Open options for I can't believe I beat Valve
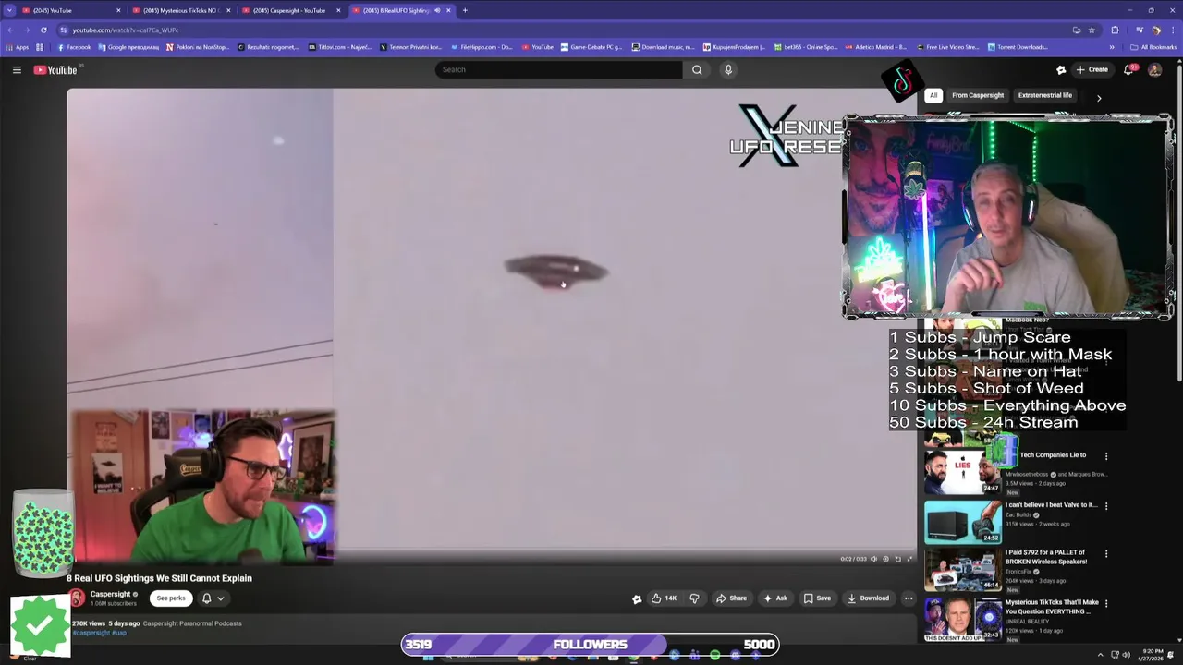1183x665 pixels. [1106, 505]
